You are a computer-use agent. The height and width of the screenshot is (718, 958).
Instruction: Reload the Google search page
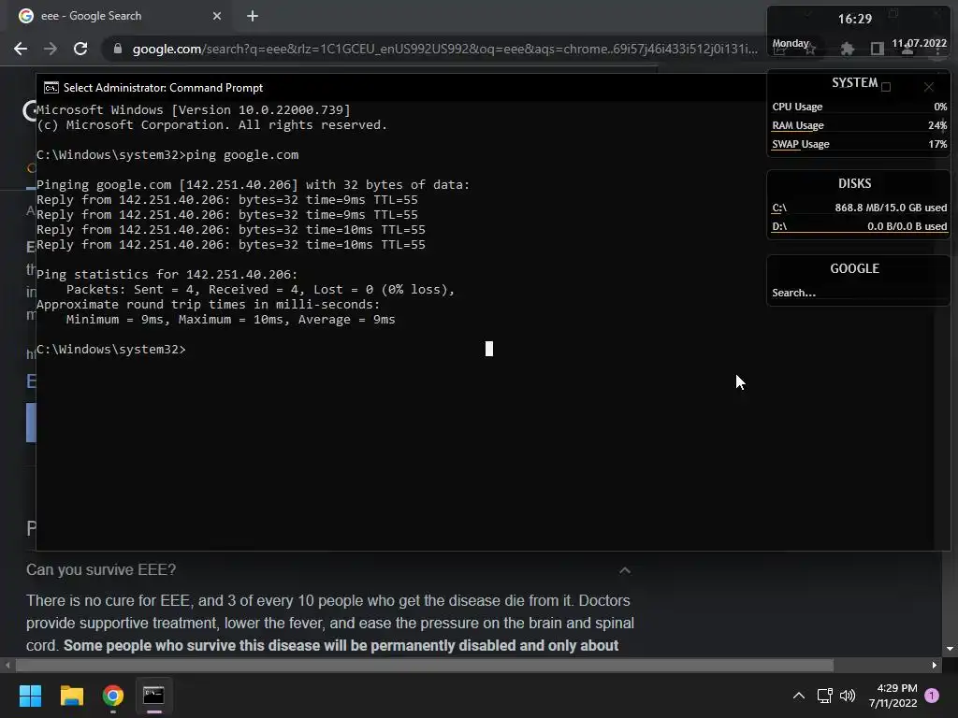pos(80,49)
